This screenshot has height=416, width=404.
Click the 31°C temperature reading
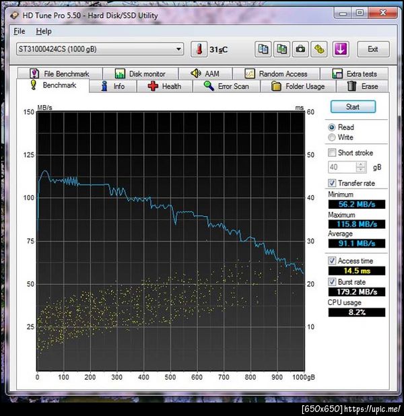[218, 50]
